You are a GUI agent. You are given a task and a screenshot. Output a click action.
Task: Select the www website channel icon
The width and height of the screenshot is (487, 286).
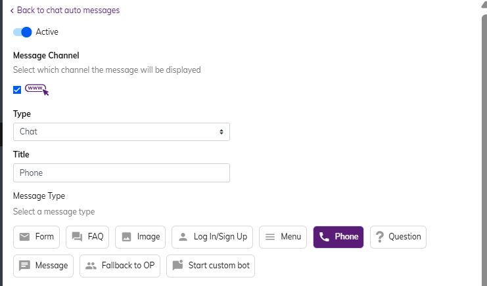click(x=37, y=89)
